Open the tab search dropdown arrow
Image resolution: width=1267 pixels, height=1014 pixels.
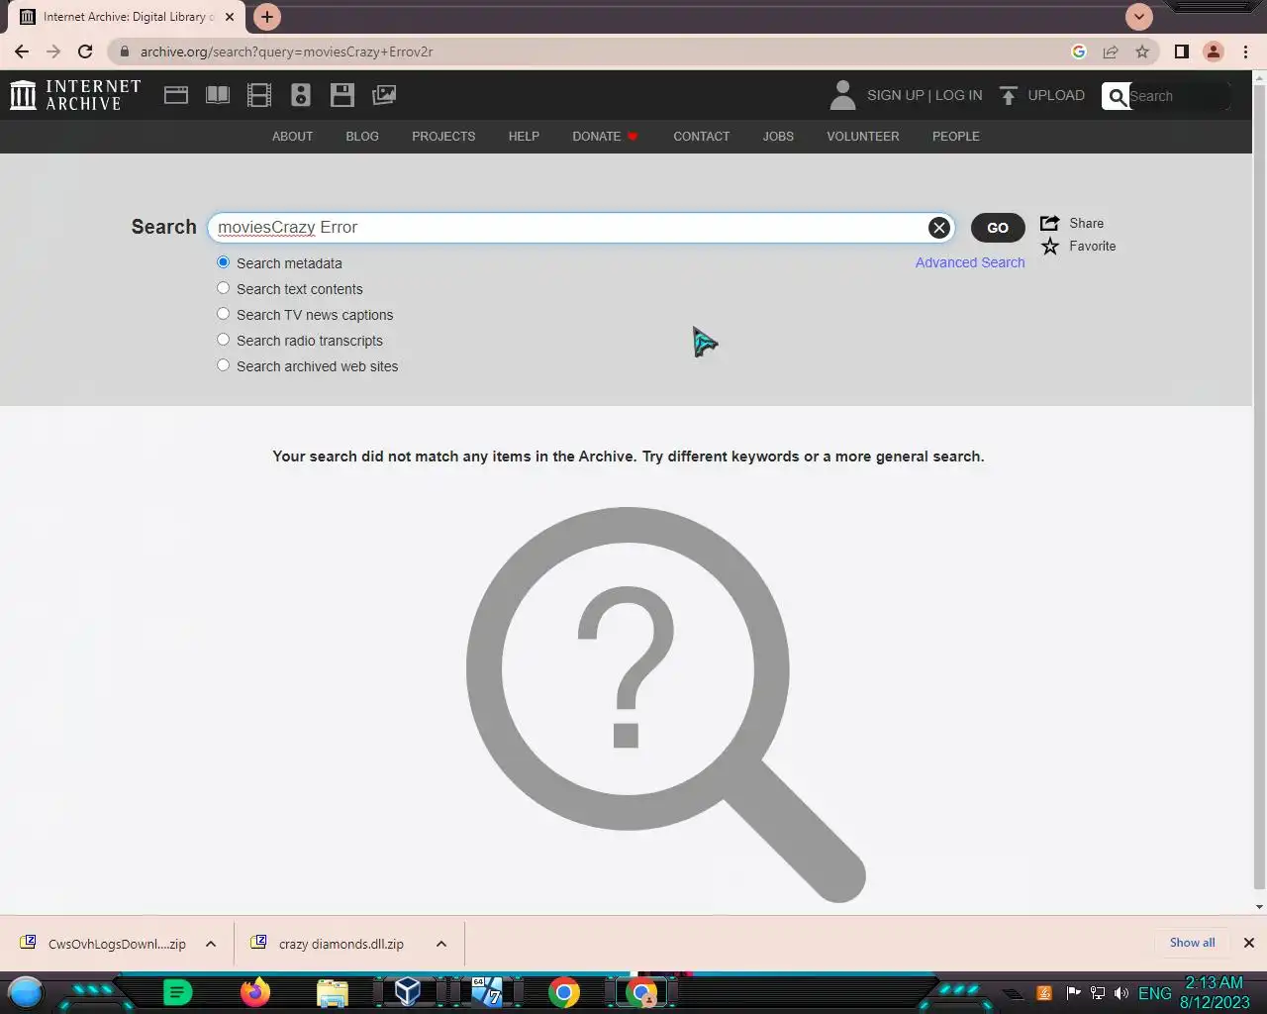[x=1139, y=17]
